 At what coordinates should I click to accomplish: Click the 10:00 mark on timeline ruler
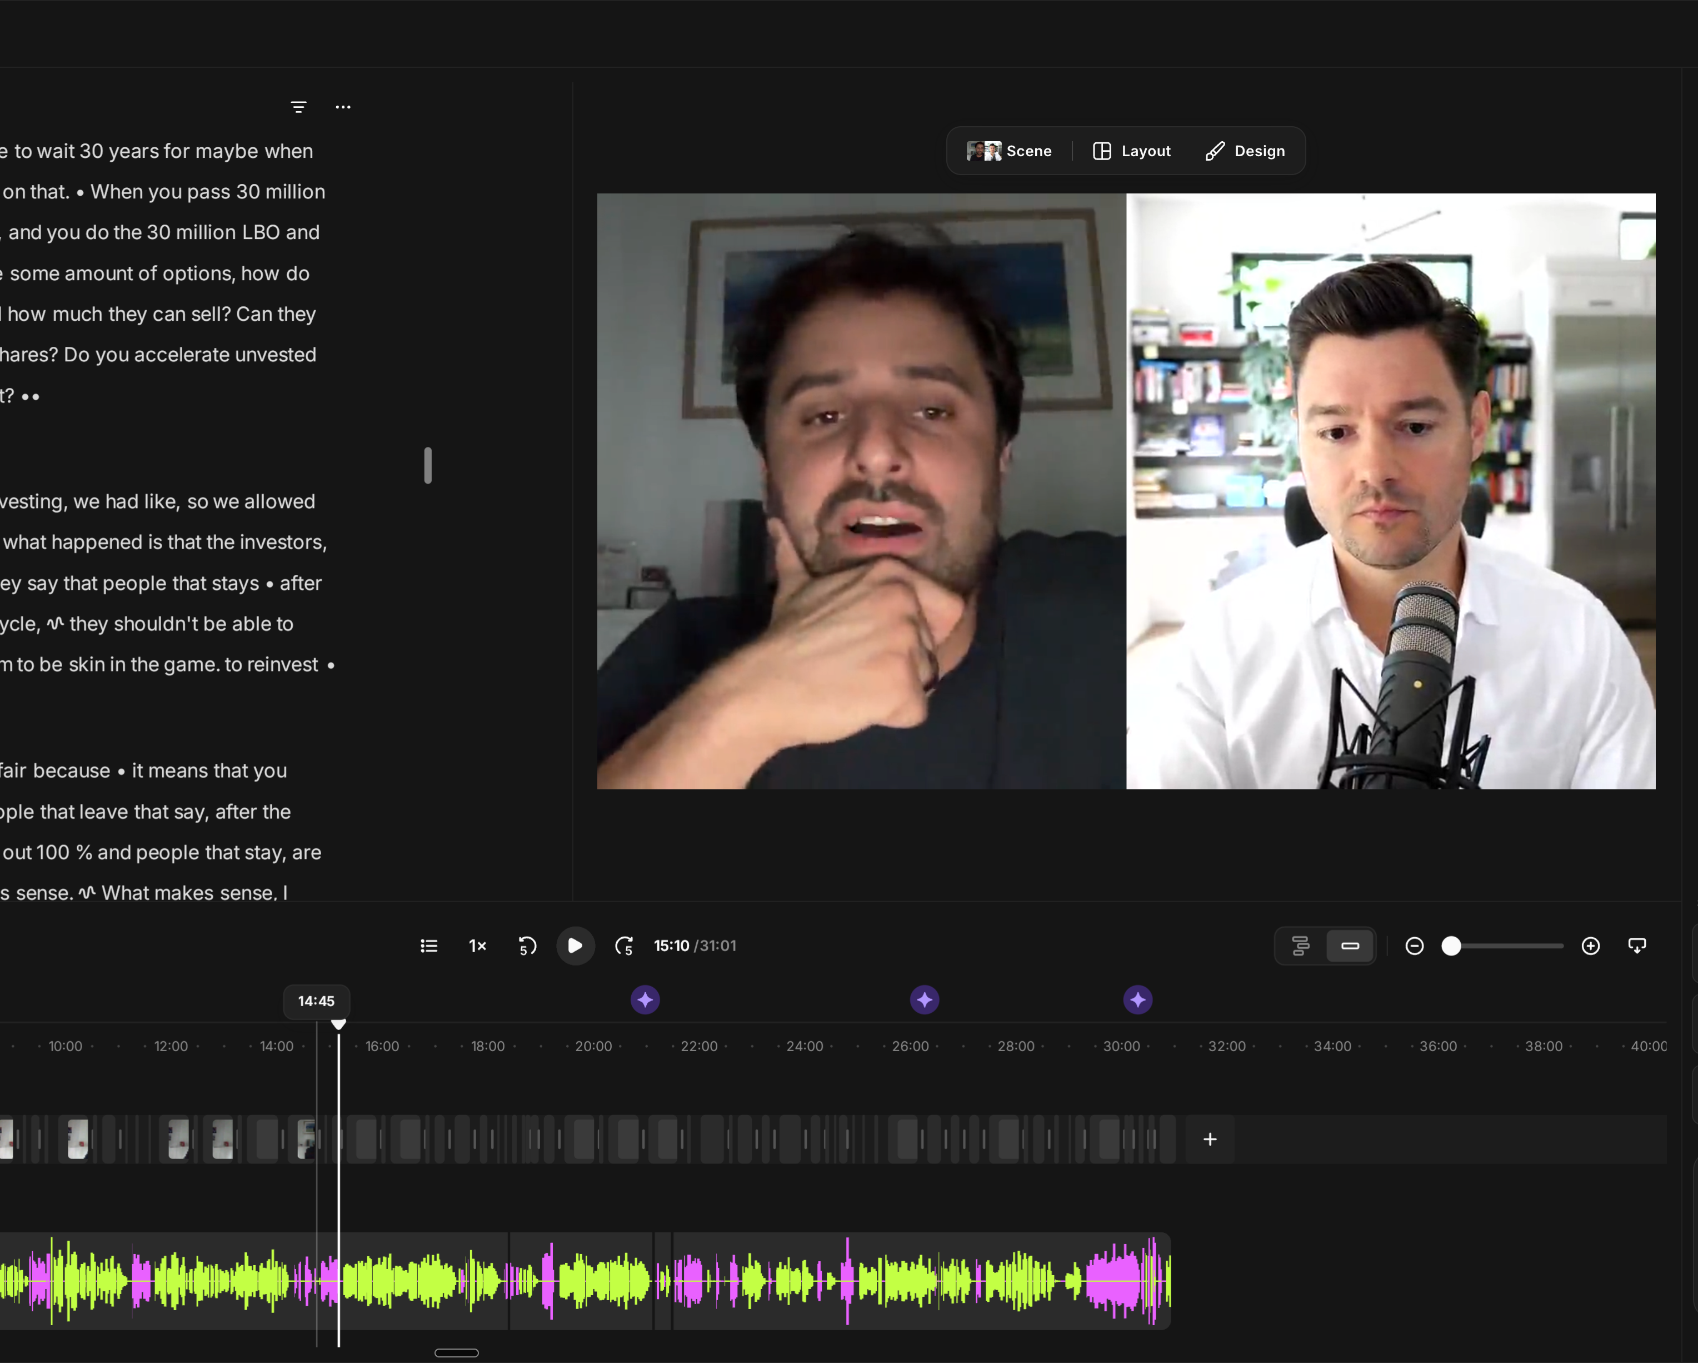tap(66, 1046)
